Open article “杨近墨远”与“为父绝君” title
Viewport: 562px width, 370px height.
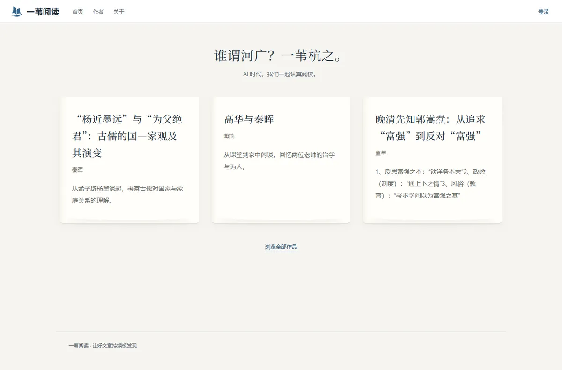tap(127, 136)
